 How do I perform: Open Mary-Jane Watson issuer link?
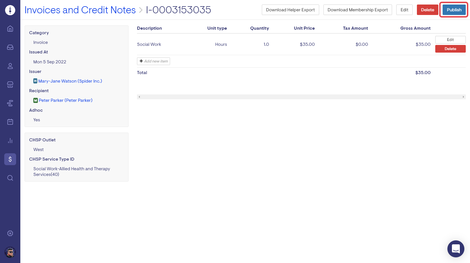[70, 81]
